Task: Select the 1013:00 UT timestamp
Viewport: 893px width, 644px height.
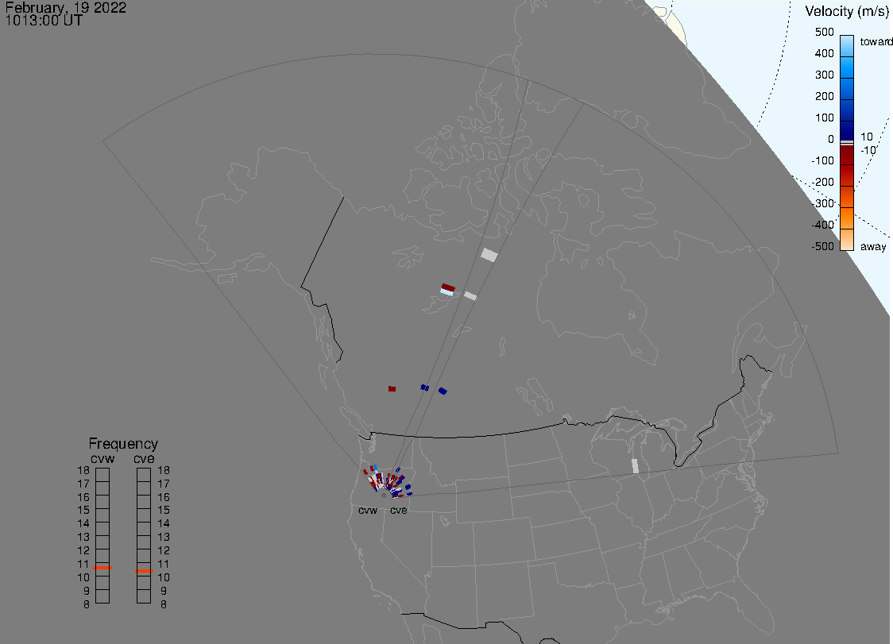Action: pyautogui.click(x=44, y=21)
